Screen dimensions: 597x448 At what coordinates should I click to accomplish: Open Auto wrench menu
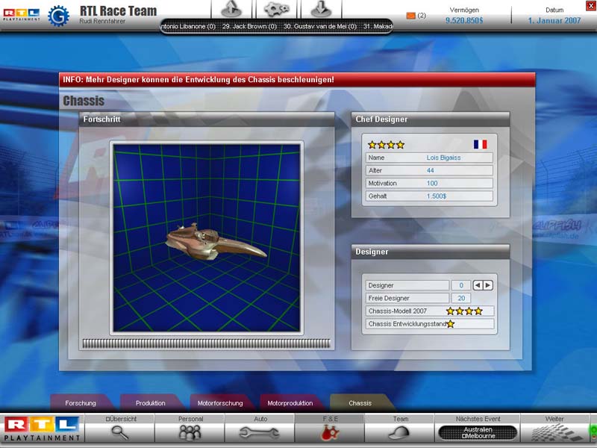click(260, 428)
